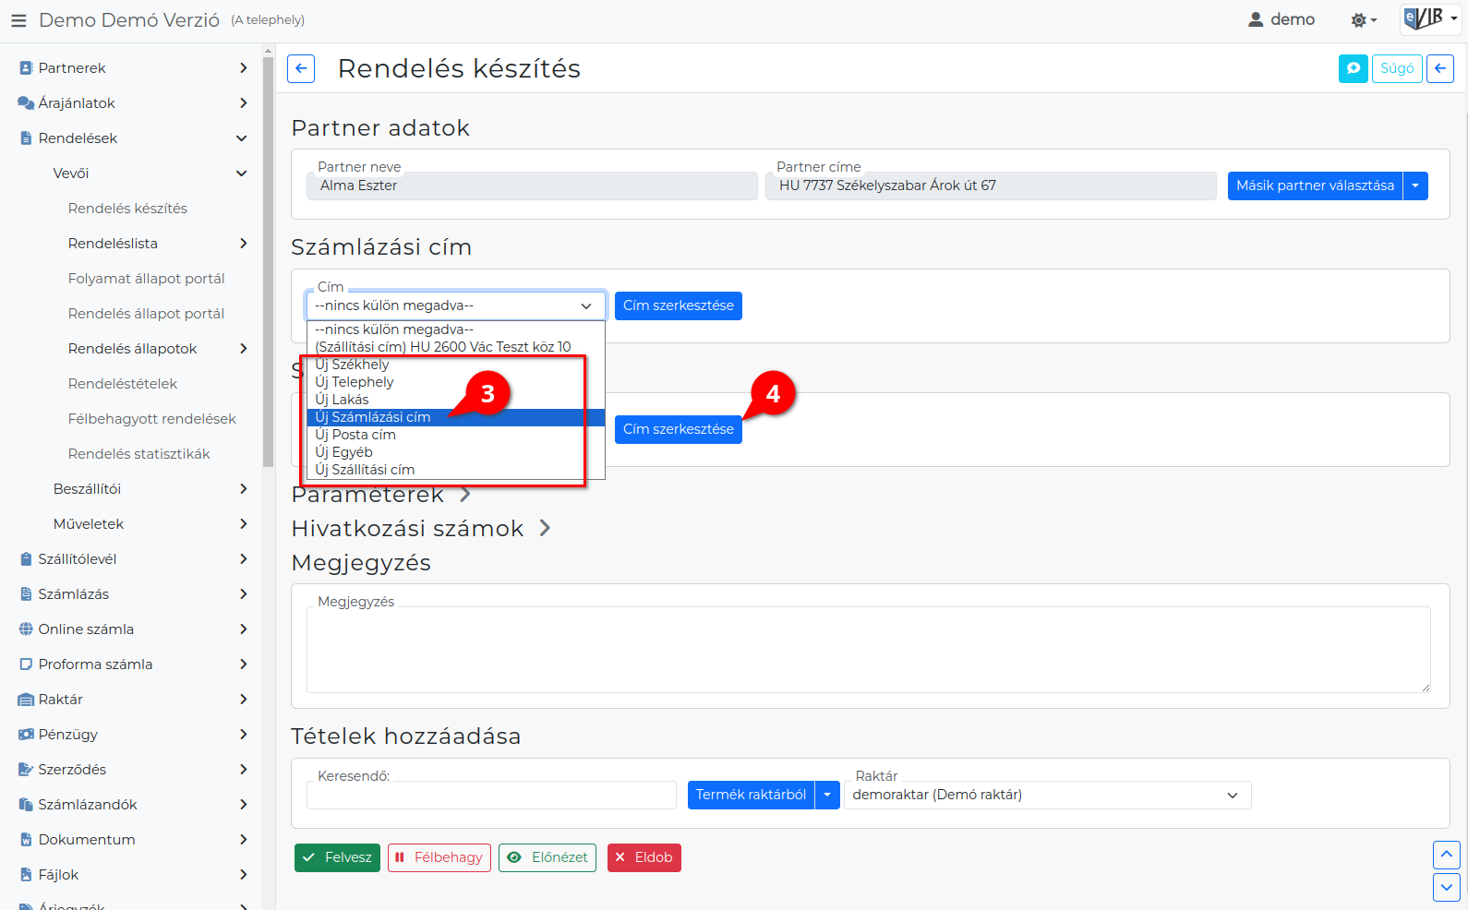This screenshot has height=910, width=1468.
Task: Open the Cím selection combo box
Action: (x=456, y=305)
